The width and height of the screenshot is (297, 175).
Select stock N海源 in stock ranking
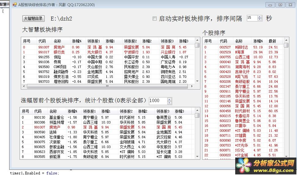click(243, 52)
